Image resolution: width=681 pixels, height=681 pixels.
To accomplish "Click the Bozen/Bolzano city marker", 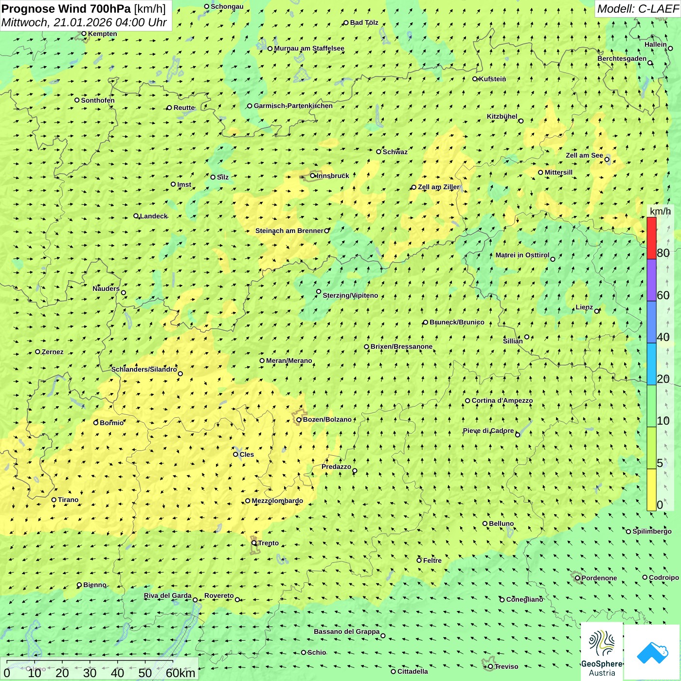I will coord(299,419).
